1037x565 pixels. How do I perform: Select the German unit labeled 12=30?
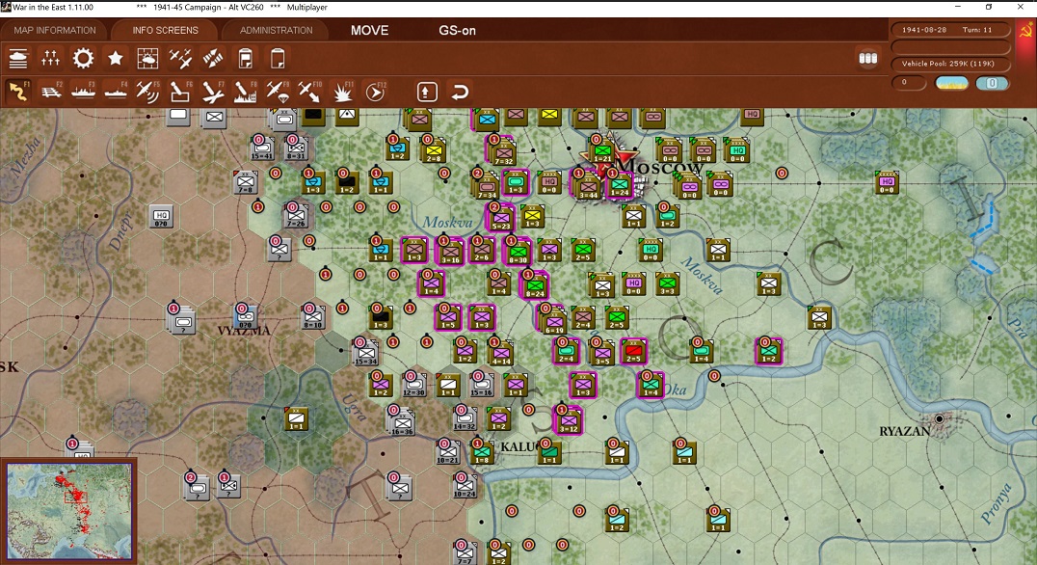[x=414, y=384]
